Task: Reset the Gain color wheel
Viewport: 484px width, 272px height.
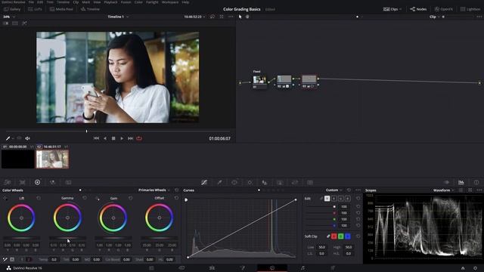Action: [131, 198]
